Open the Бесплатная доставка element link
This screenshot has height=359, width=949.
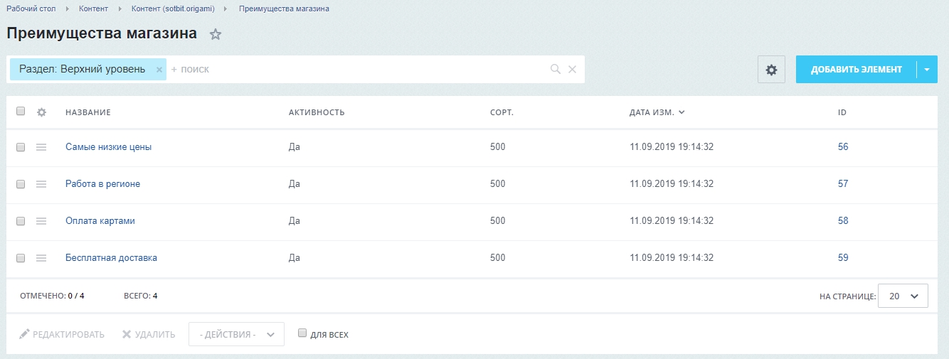[x=111, y=258]
